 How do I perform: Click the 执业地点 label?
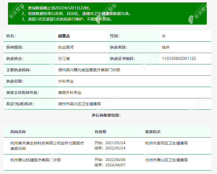pos(15,59)
